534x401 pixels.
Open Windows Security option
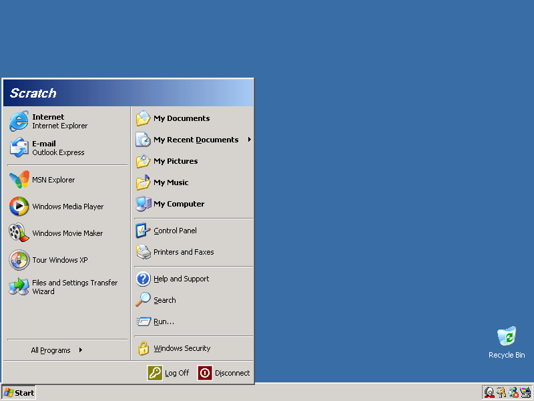(x=182, y=348)
